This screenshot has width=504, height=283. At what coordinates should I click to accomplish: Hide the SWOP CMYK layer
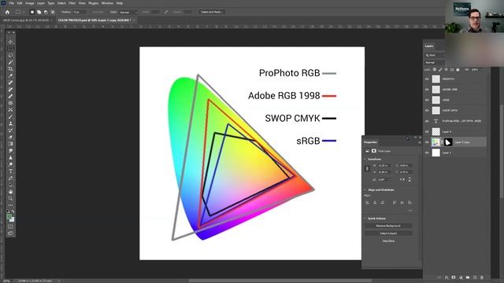tap(427, 110)
